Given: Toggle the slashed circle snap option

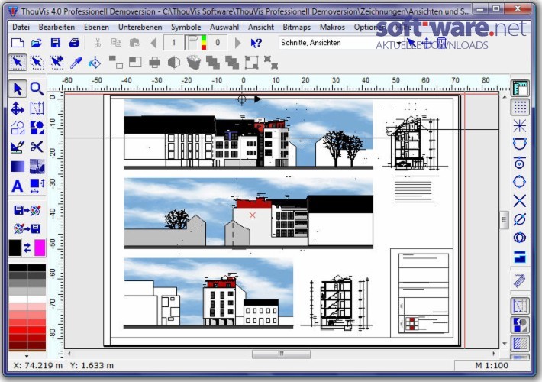Looking at the screenshot, I should [520, 219].
